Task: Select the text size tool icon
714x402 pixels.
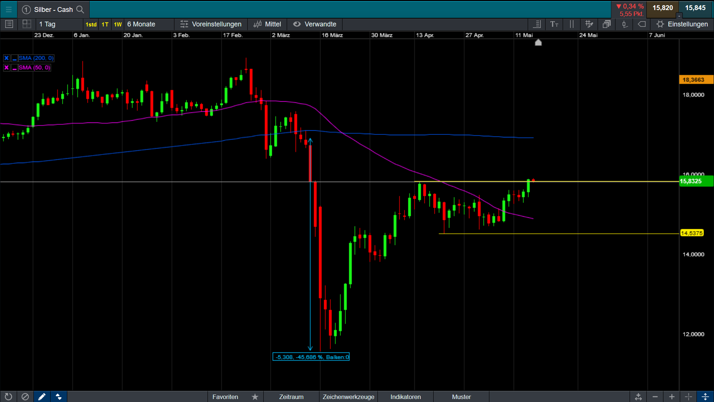Action: (554, 24)
